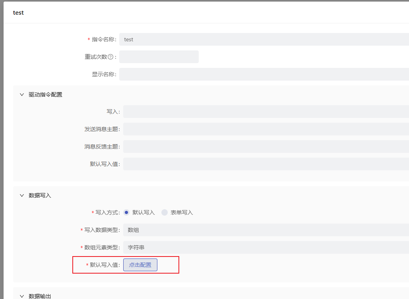The width and height of the screenshot is (409, 299).
Task: Click the 写入 field in driver config
Action: pos(266,112)
